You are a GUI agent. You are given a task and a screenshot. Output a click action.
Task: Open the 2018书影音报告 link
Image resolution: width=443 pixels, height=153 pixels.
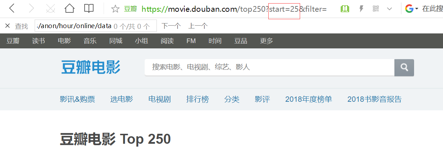374,99
